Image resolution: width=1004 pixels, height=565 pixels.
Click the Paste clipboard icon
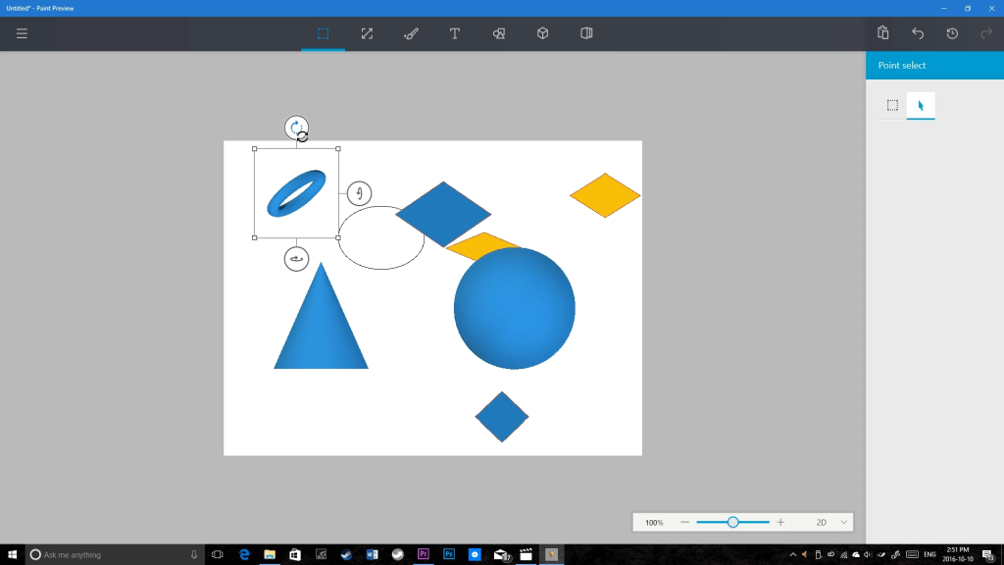tap(883, 33)
